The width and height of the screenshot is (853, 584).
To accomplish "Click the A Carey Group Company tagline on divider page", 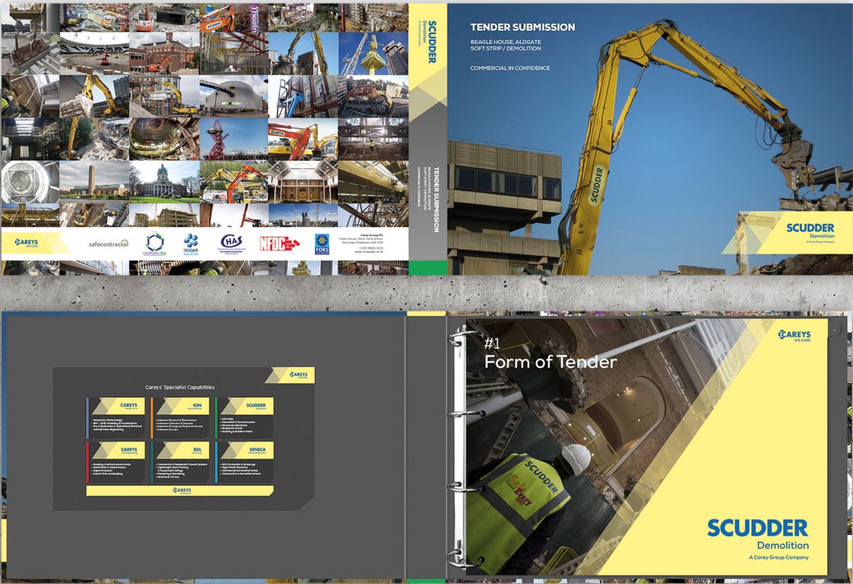I will click(778, 558).
